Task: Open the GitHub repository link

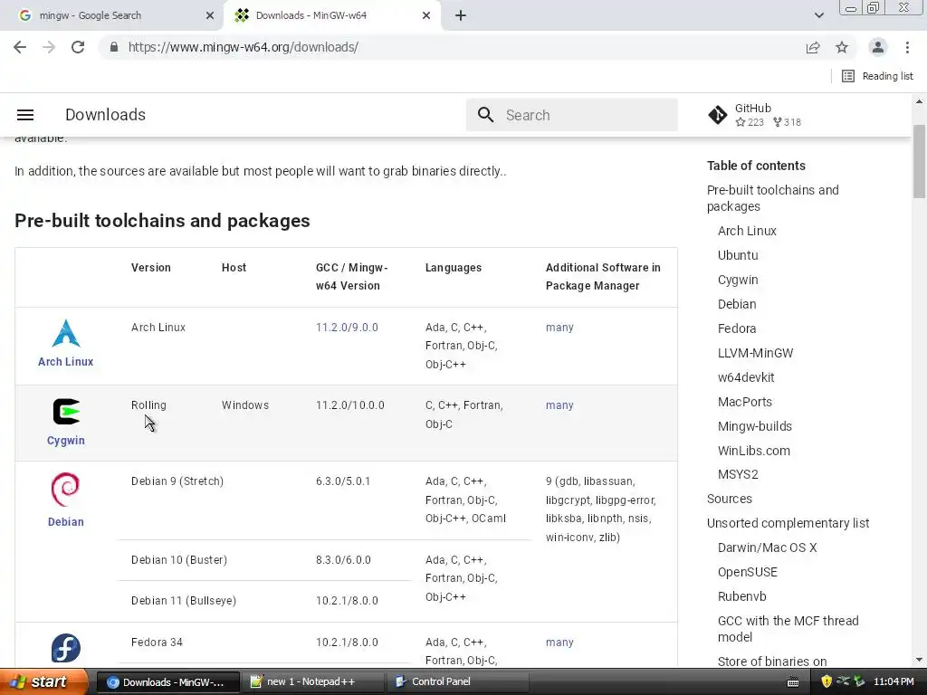Action: (x=755, y=115)
